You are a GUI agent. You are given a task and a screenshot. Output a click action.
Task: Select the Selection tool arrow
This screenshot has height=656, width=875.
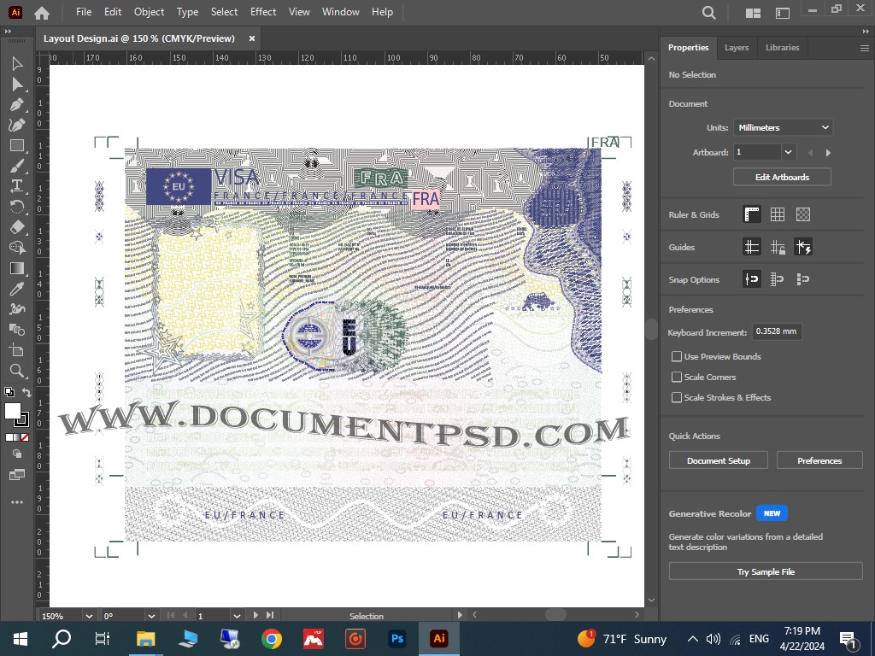tap(17, 63)
